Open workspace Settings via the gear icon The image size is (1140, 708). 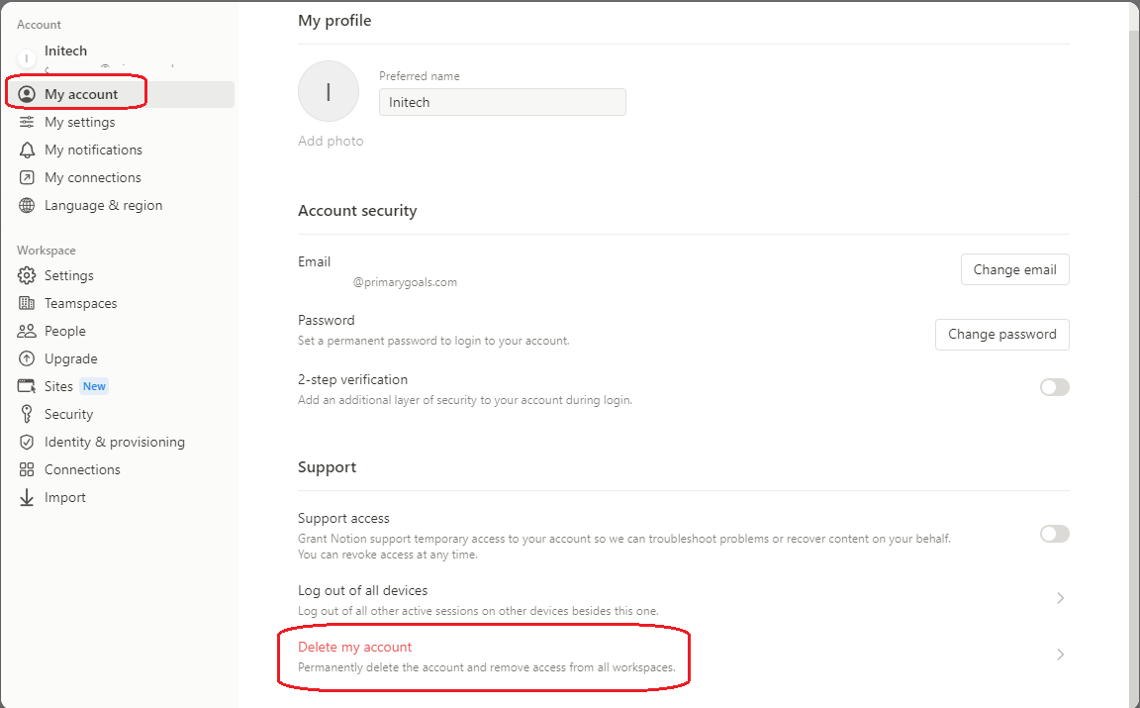(27, 275)
